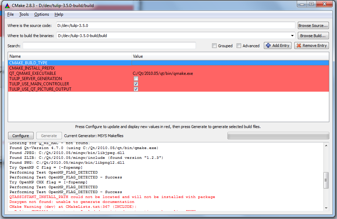Select the QT_QMAKE_EXECUTABLE entry
This screenshot has height=219, width=337.
33,73
